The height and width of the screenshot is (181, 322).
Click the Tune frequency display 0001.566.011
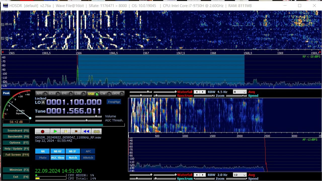point(73,111)
